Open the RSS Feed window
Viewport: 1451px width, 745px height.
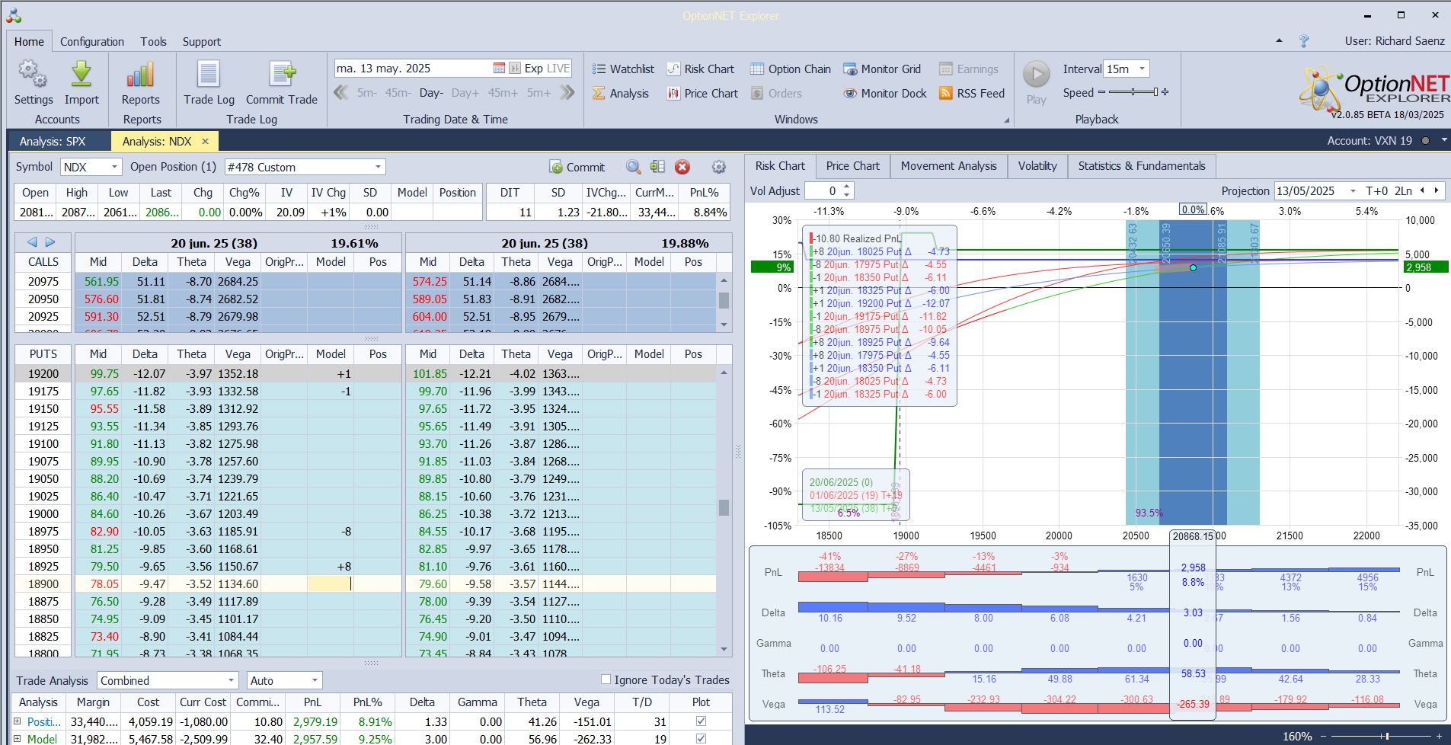click(x=972, y=93)
